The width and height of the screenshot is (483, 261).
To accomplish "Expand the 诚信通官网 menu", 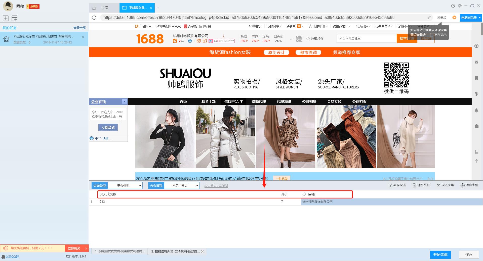I will point(342,26).
